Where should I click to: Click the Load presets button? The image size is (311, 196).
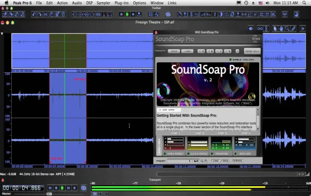coord(187,51)
